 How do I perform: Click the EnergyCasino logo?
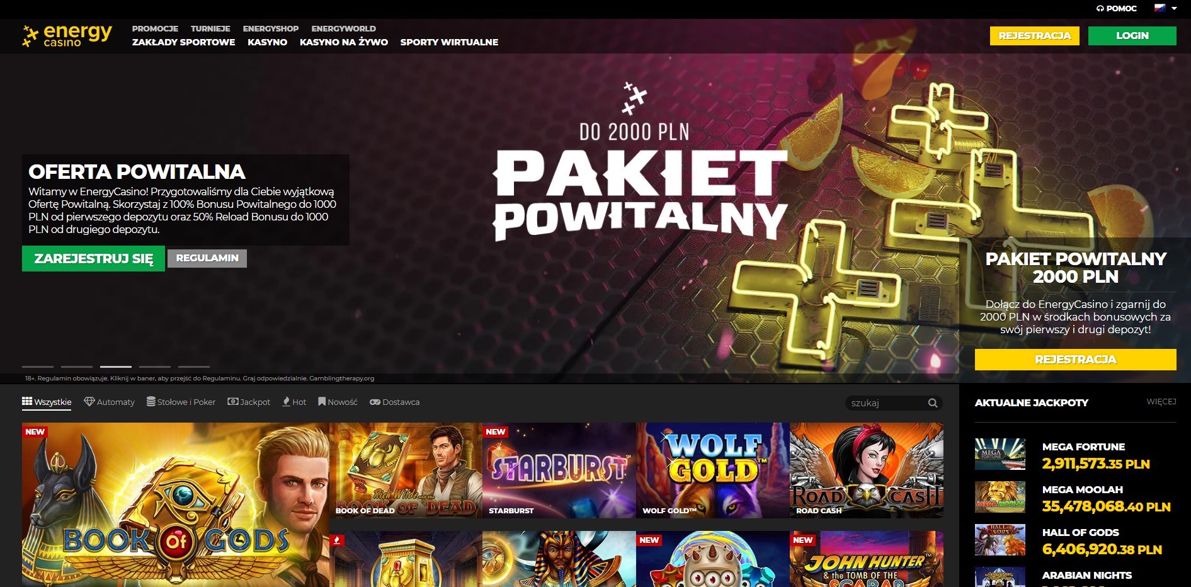click(x=67, y=35)
